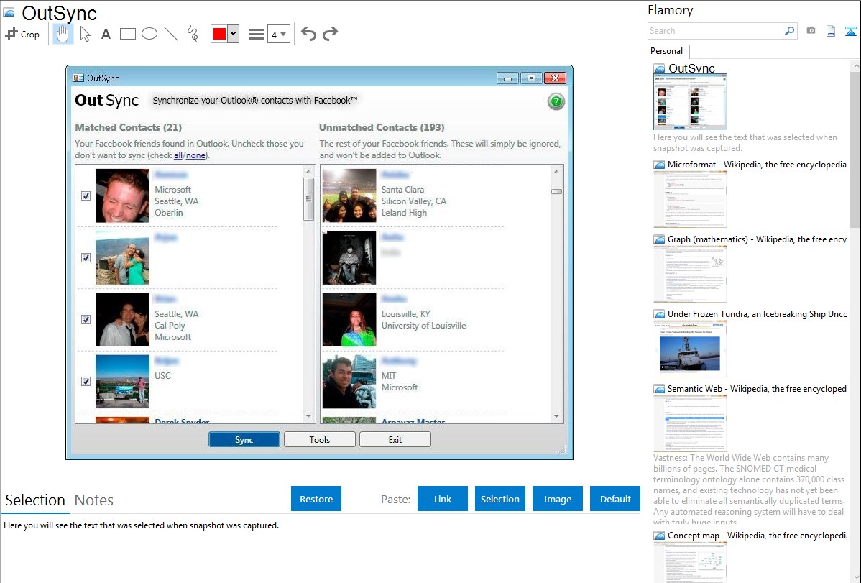Viewport: 861px width, 583px height.
Task: Click the icon beside Under Frozen Tundra title
Action: [659, 313]
